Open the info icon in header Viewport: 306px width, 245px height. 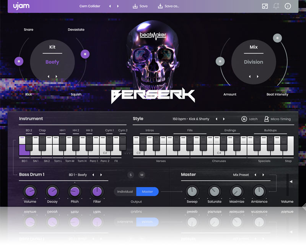(288, 6)
